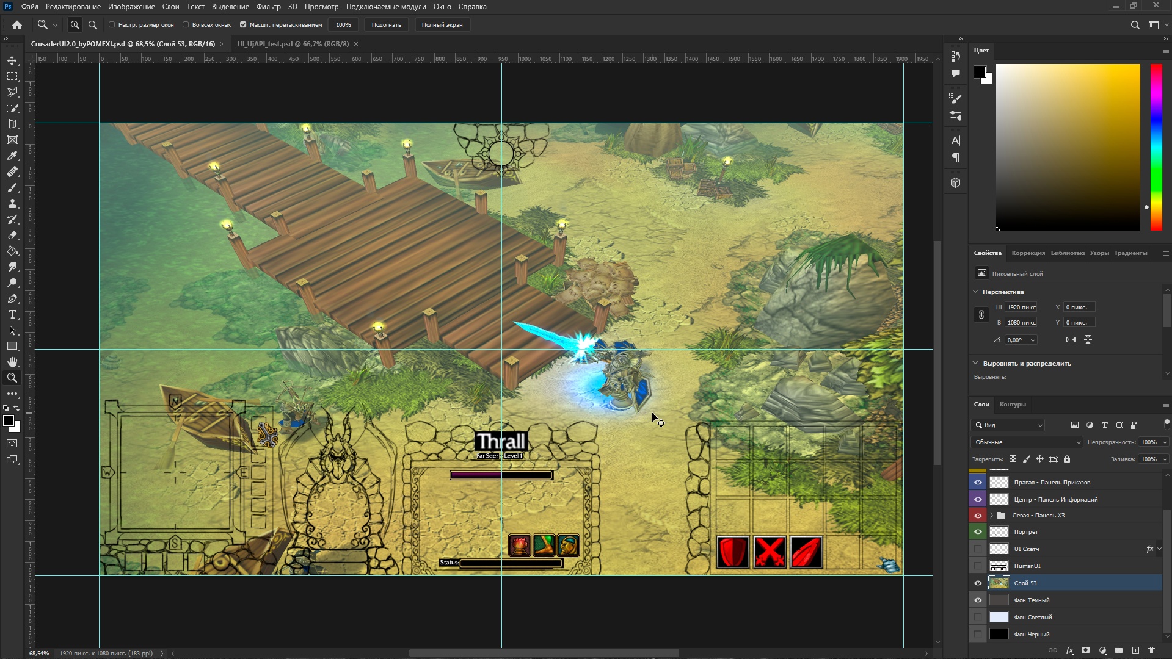
Task: Click the width 'Ш' input field
Action: tap(1021, 308)
